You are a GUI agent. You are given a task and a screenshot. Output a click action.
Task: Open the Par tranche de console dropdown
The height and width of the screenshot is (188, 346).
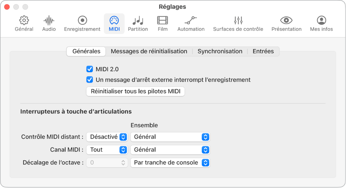(170, 163)
